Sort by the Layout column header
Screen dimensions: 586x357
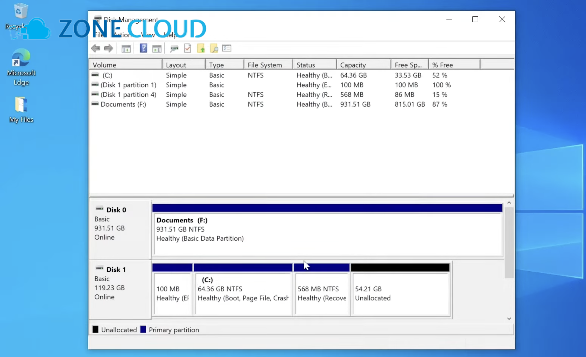pyautogui.click(x=184, y=65)
